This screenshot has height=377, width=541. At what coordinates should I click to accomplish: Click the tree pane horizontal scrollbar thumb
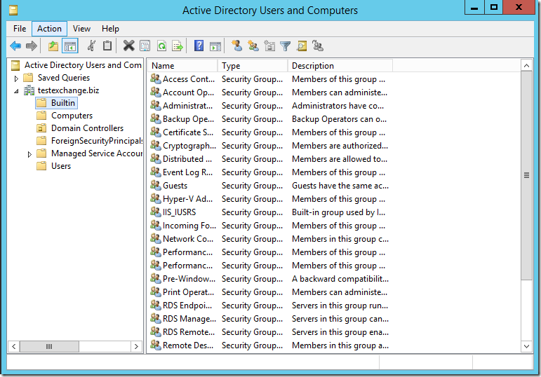(49, 346)
